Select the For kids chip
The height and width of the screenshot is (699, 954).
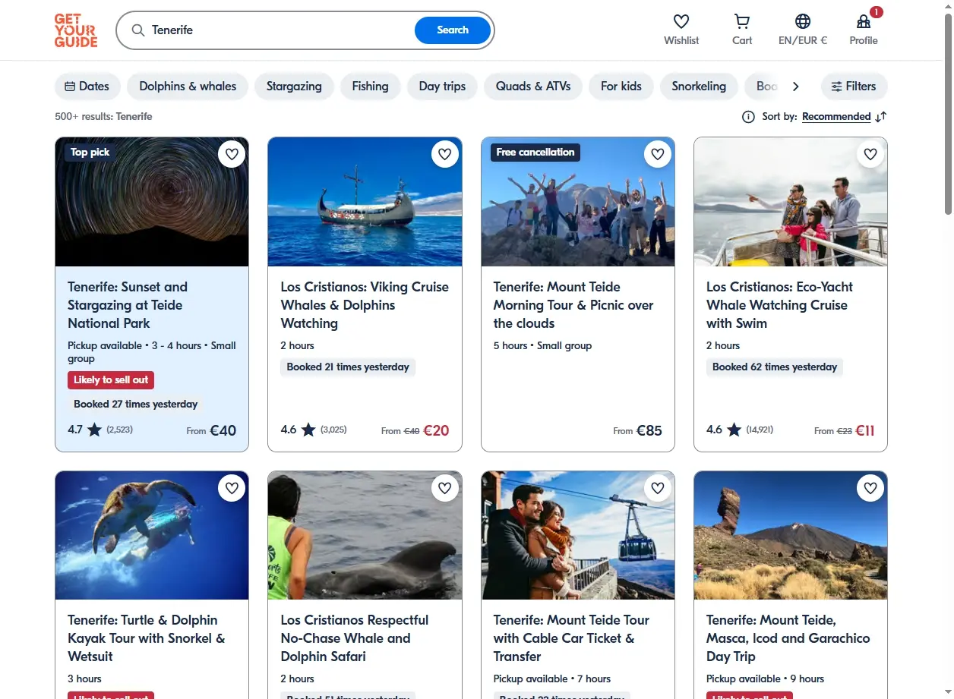point(621,87)
